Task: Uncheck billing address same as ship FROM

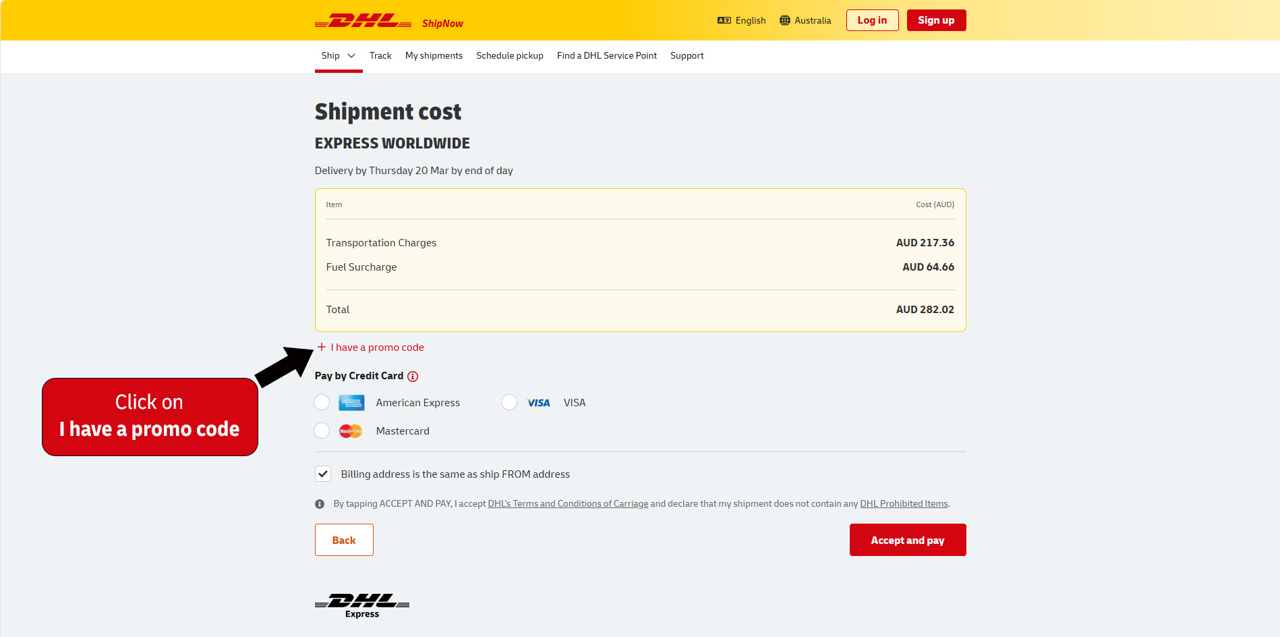Action: pos(323,474)
